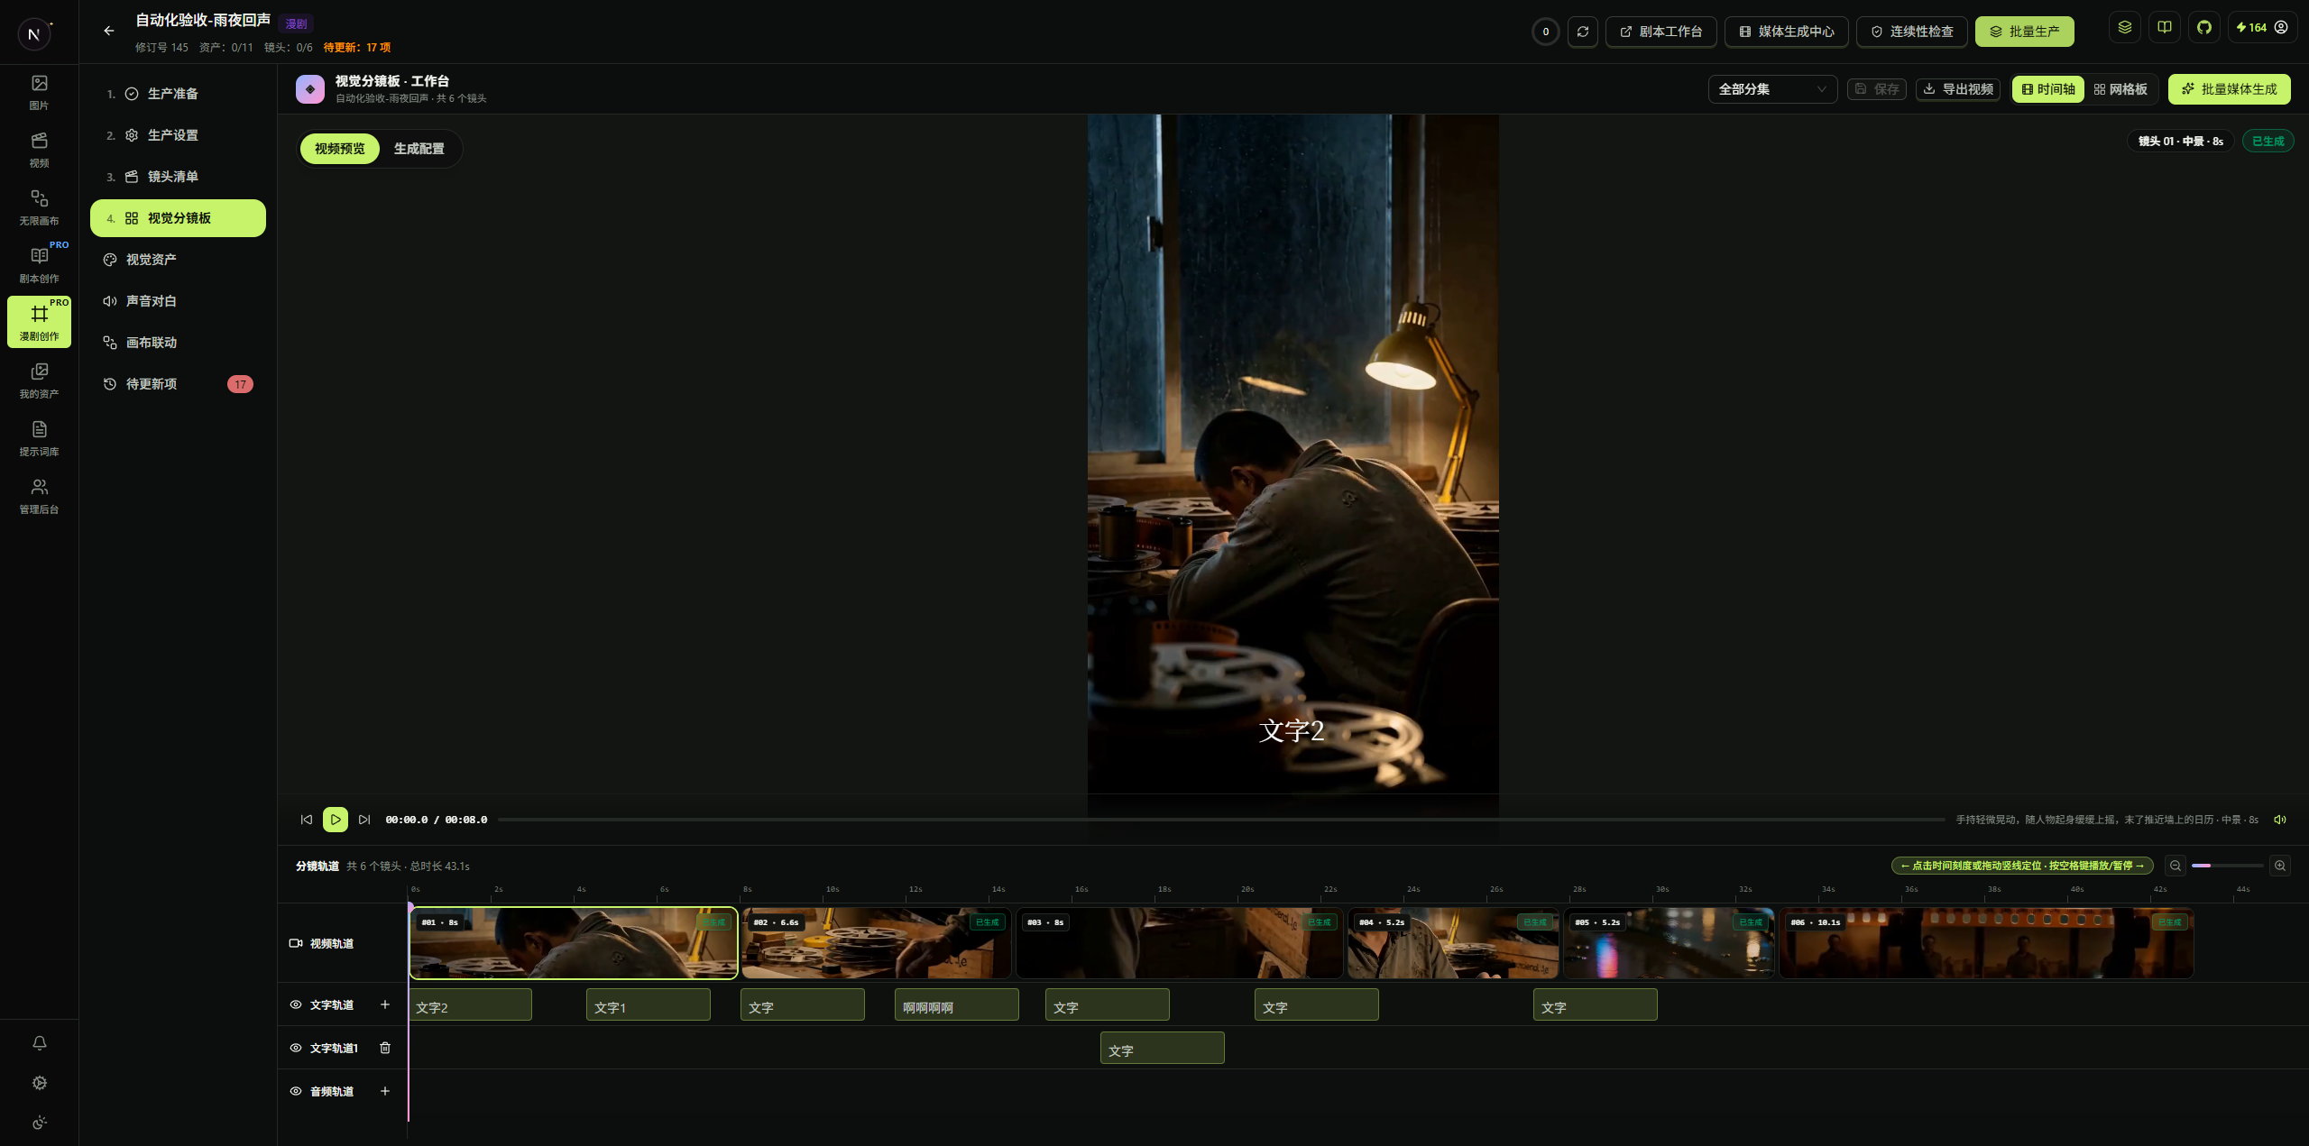This screenshot has height=1146, width=2309.
Task: Toggle visibility of 文字轨道1 track
Action: click(x=296, y=1048)
